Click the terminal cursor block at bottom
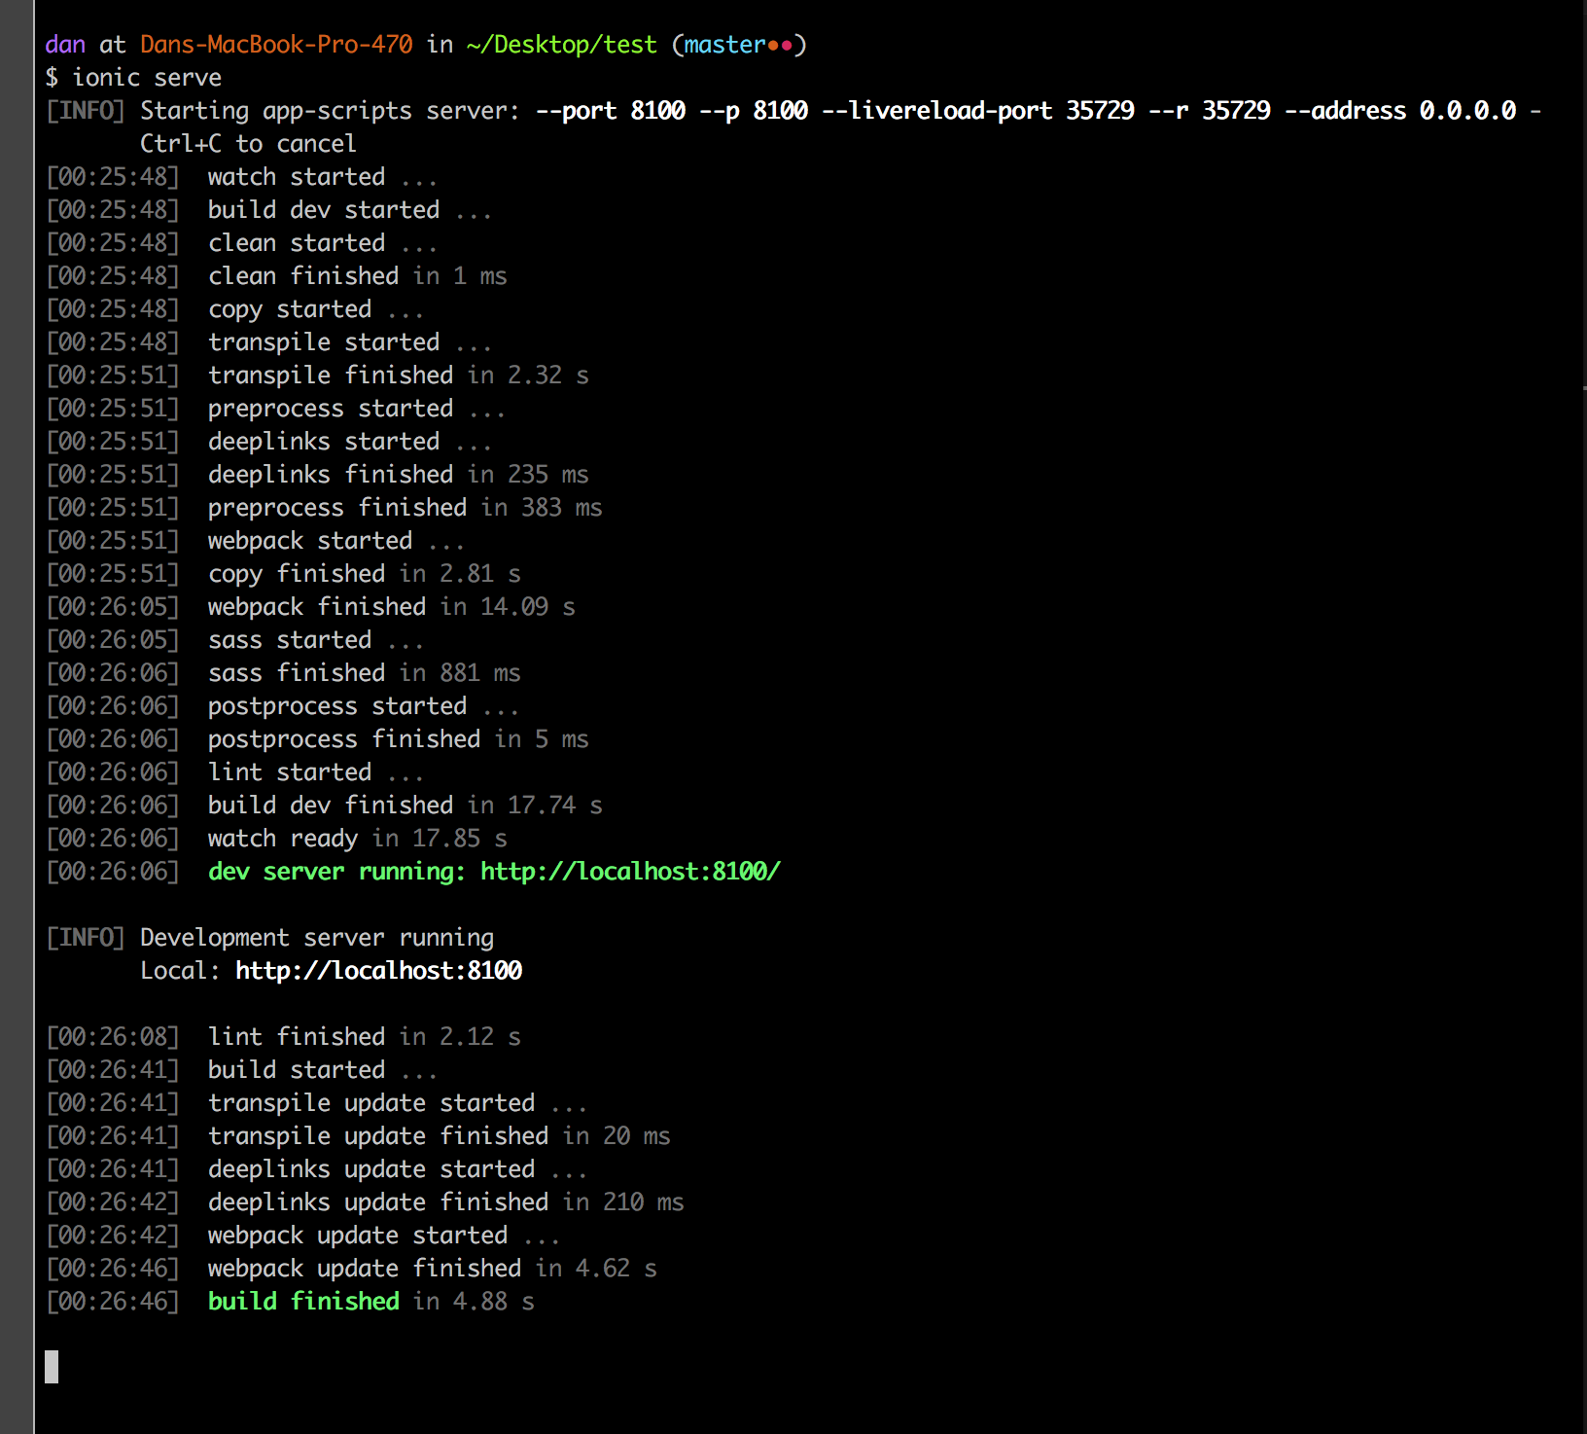 (x=52, y=1367)
